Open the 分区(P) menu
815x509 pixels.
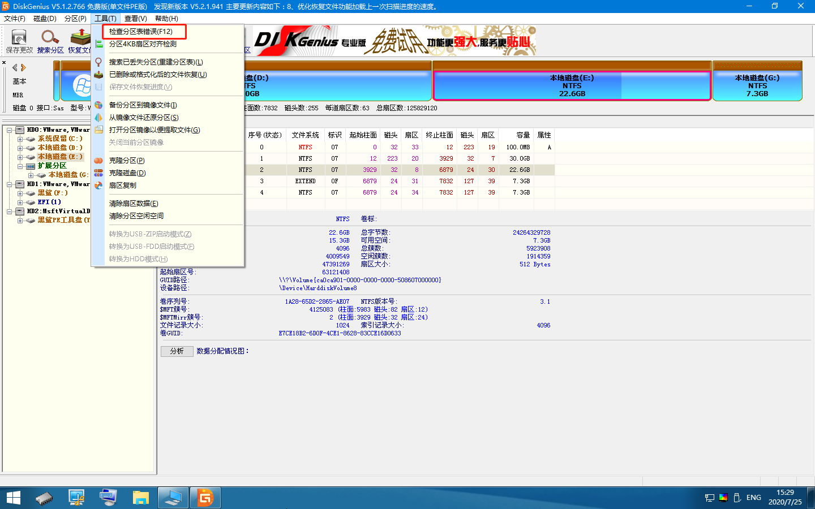point(75,19)
